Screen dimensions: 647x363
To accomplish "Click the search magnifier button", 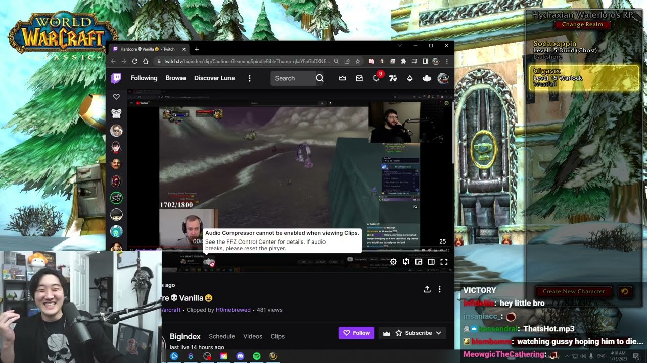I will (x=320, y=78).
